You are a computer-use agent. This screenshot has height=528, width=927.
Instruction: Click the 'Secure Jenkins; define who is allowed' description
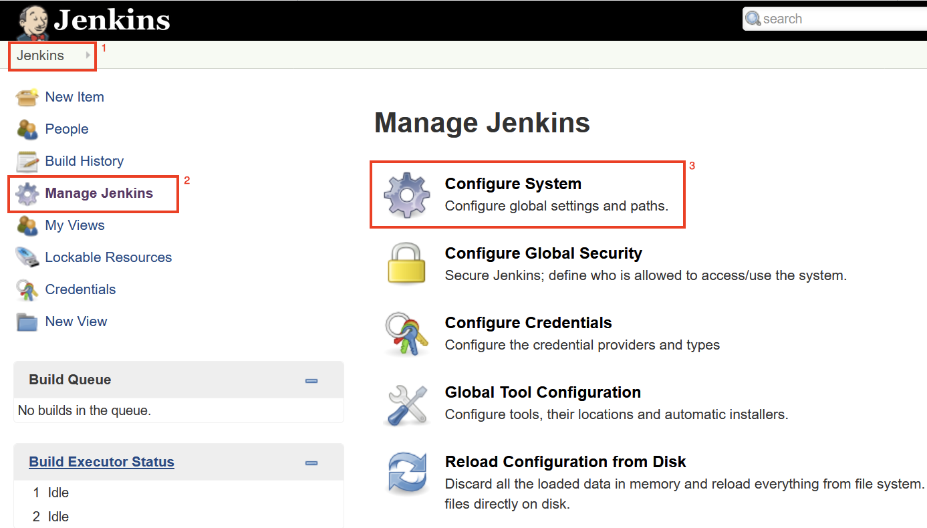[x=646, y=275]
